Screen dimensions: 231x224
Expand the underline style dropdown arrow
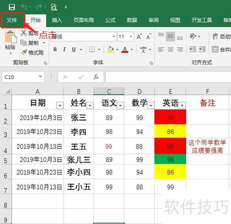point(81,49)
